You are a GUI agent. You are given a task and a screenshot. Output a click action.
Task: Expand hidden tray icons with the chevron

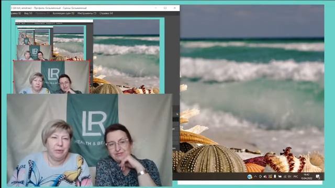click(x=255, y=177)
